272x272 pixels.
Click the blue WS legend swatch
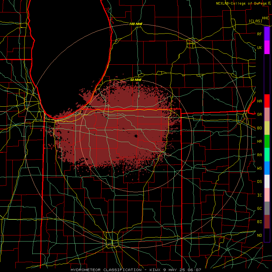267,168
